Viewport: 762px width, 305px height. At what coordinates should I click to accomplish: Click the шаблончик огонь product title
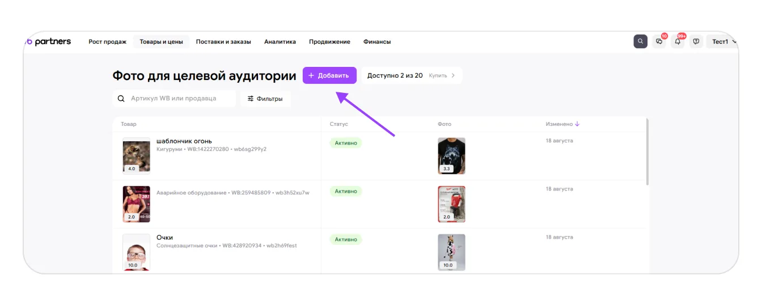click(x=184, y=141)
